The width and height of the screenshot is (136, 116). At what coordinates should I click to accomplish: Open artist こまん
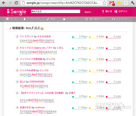(60, 48)
